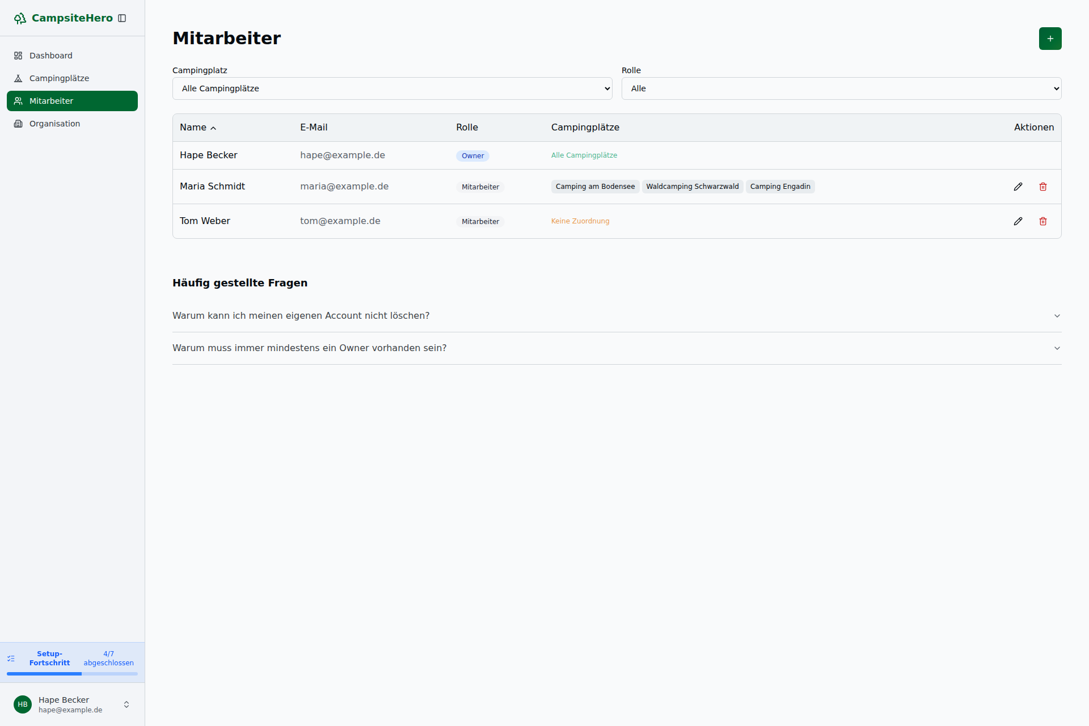
Task: Collapse the sidebar with the panel icon
Action: [122, 18]
